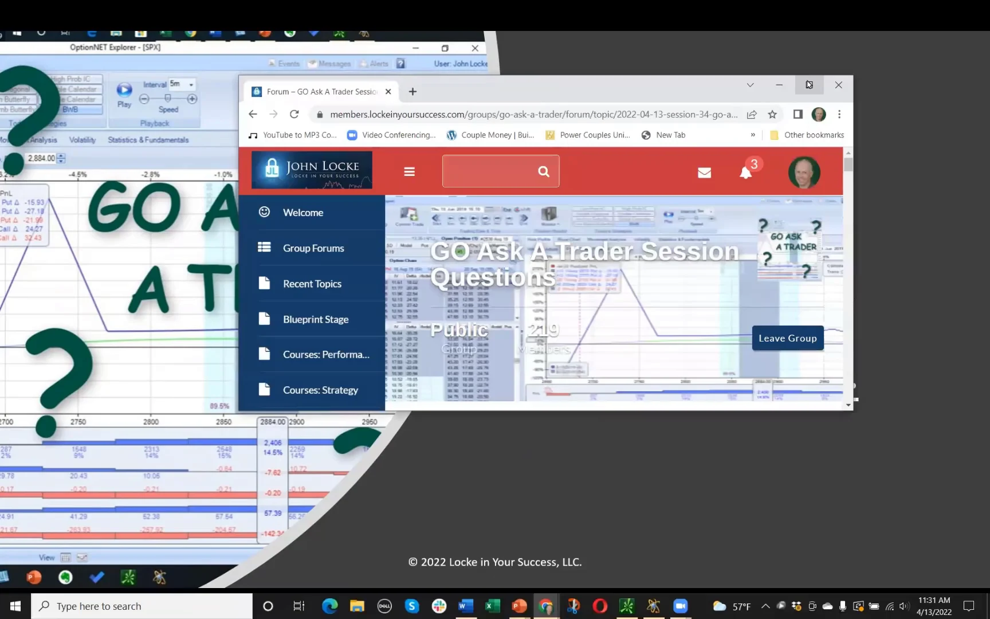Image resolution: width=990 pixels, height=619 pixels.
Task: Open the hamburger menu on the forum header
Action: pyautogui.click(x=409, y=171)
